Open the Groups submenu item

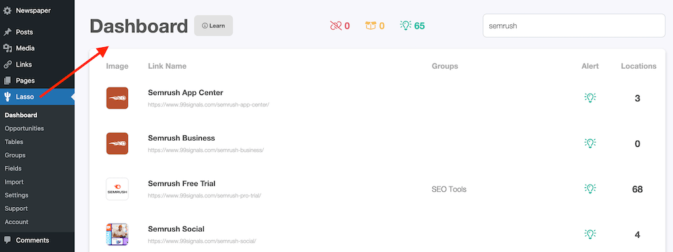click(x=15, y=155)
